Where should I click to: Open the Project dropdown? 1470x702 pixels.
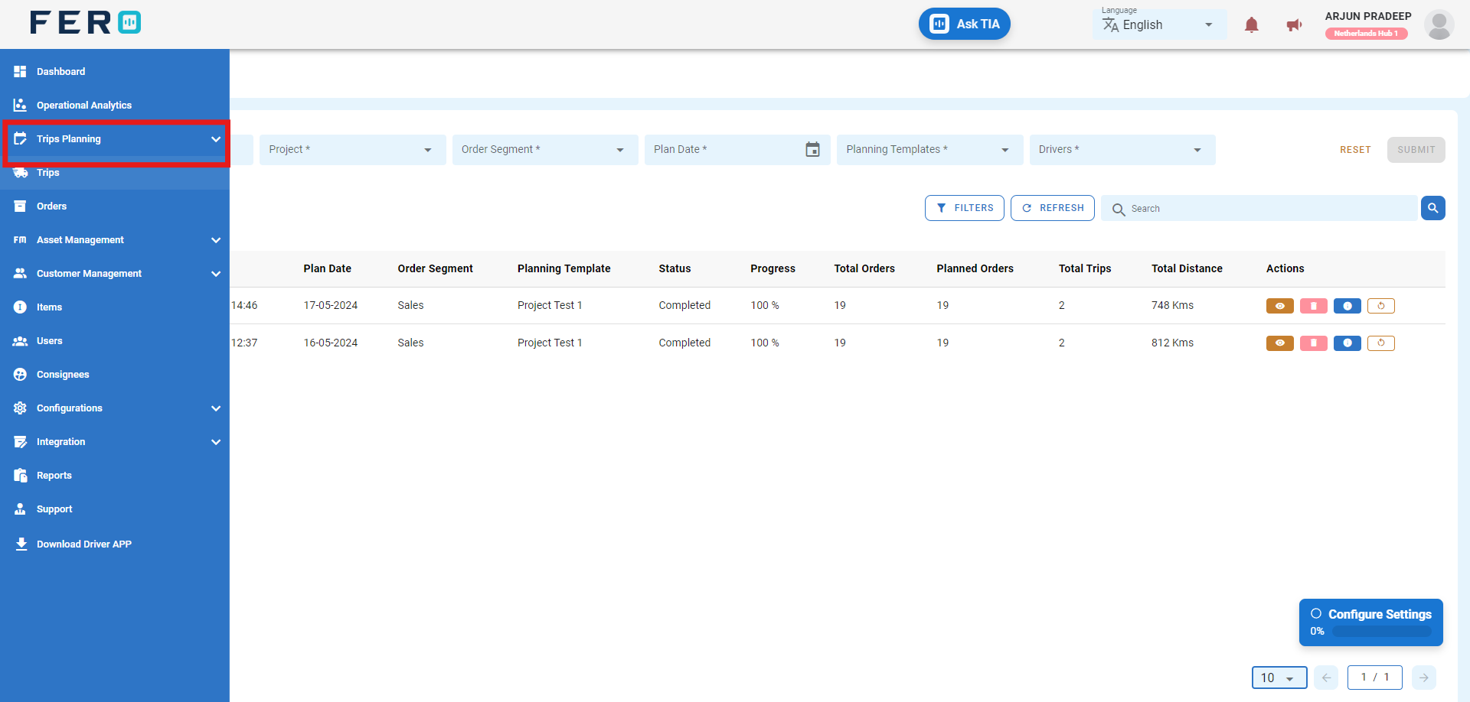tap(352, 150)
